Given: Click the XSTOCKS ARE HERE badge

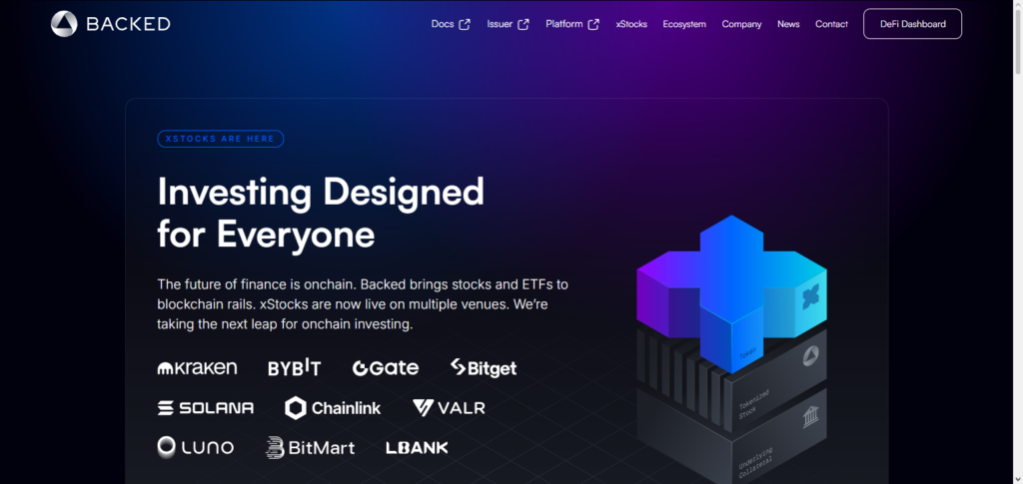Looking at the screenshot, I should (x=221, y=139).
